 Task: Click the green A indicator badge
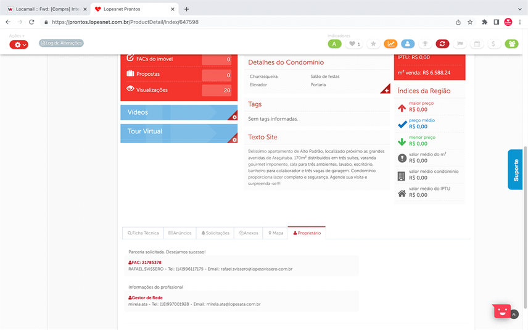click(x=334, y=44)
